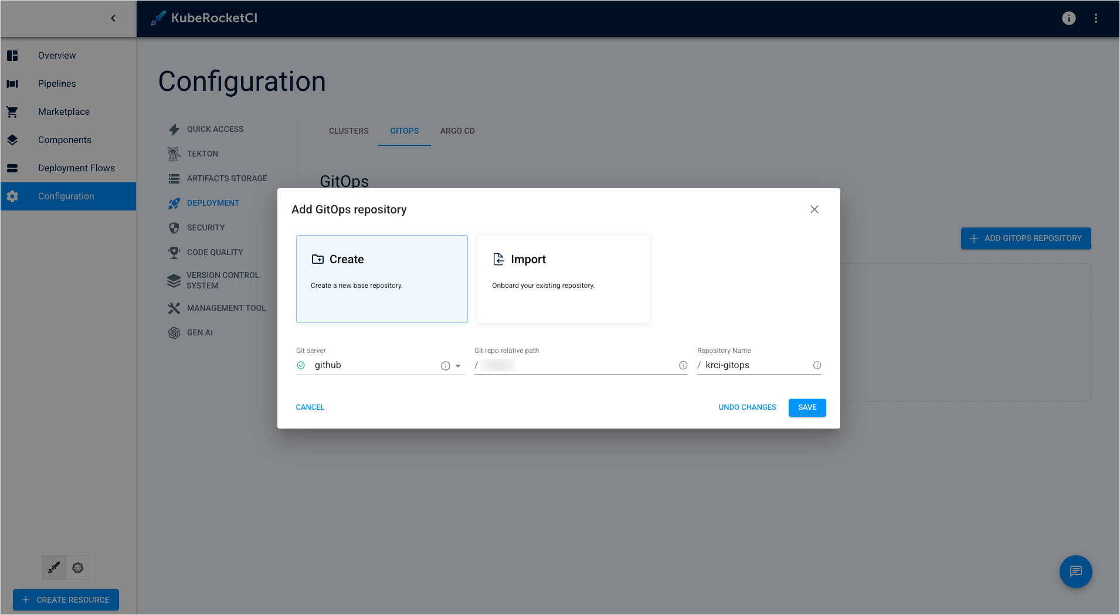Viewport: 1120px width, 615px height.
Task: Click Undo Changes in the dialog
Action: point(746,407)
